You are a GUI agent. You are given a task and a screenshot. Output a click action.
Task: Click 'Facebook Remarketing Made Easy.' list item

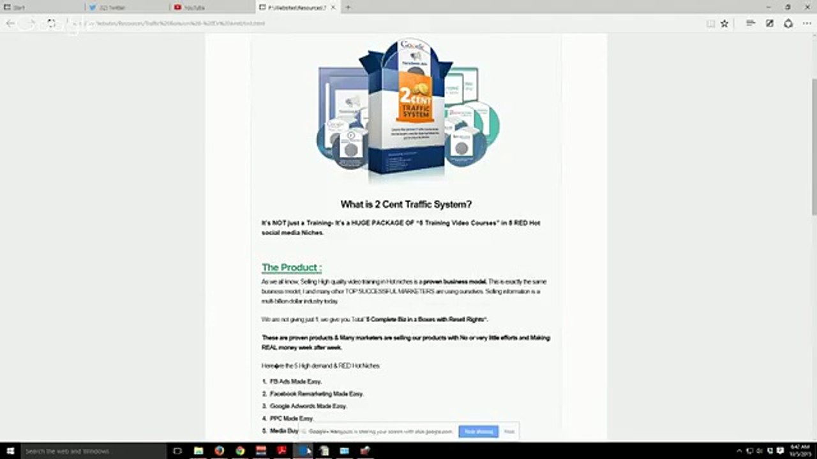pyautogui.click(x=317, y=394)
